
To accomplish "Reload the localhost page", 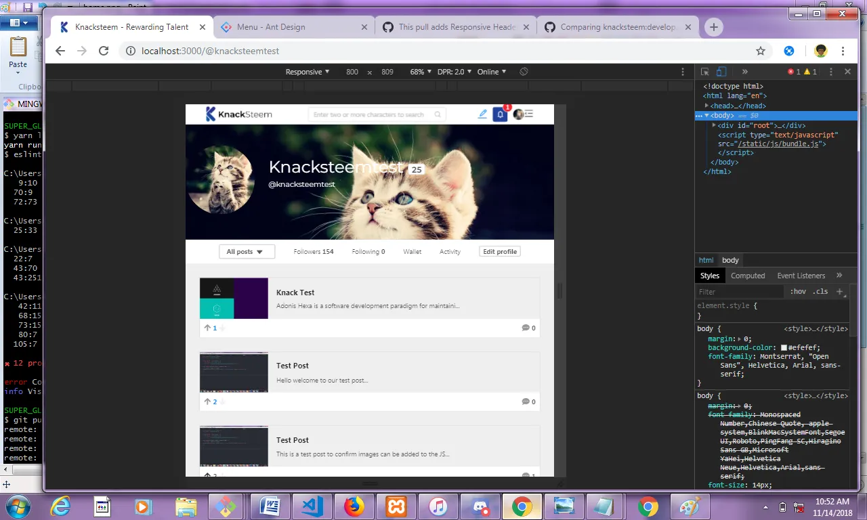I will click(x=104, y=51).
